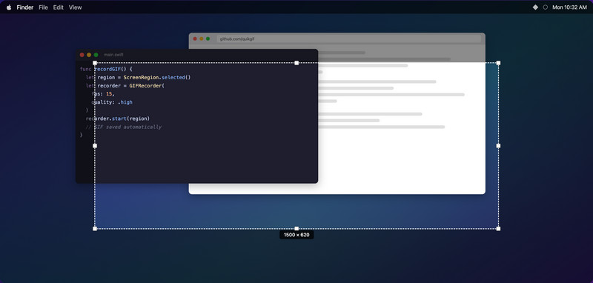Click the code line 'func recordGIF() {'

pyautogui.click(x=106, y=69)
